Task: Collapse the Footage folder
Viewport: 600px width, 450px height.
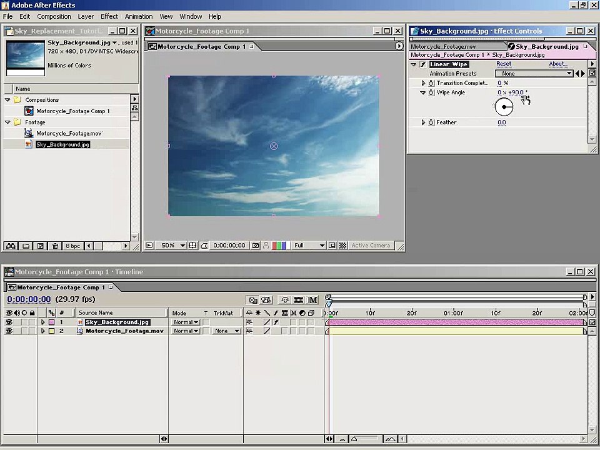Action: 7,122
